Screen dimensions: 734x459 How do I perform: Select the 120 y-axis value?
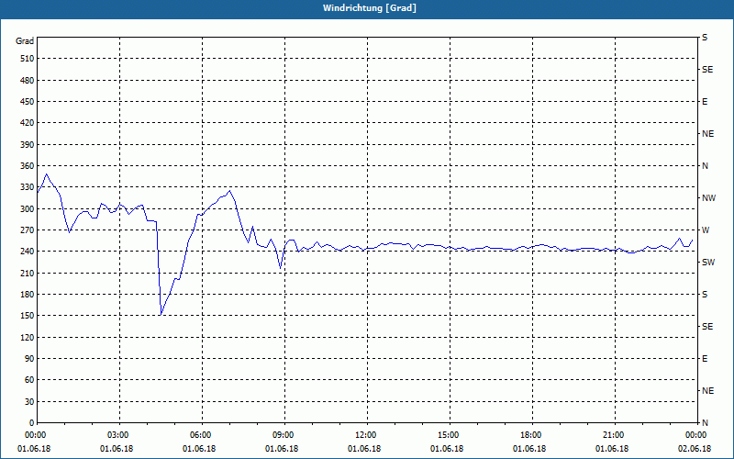tap(28, 337)
